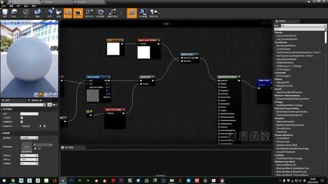Click the use-selected-asset arrow icon
Image resolution: width=328 pixels, height=184 pixels.
pyautogui.click(x=35, y=149)
